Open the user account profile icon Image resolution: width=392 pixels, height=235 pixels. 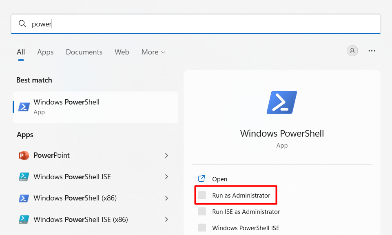(x=352, y=51)
